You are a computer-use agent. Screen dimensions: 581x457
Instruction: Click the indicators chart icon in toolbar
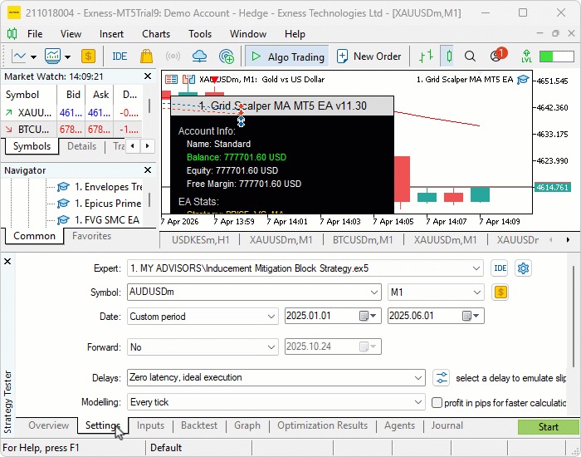pos(52,57)
